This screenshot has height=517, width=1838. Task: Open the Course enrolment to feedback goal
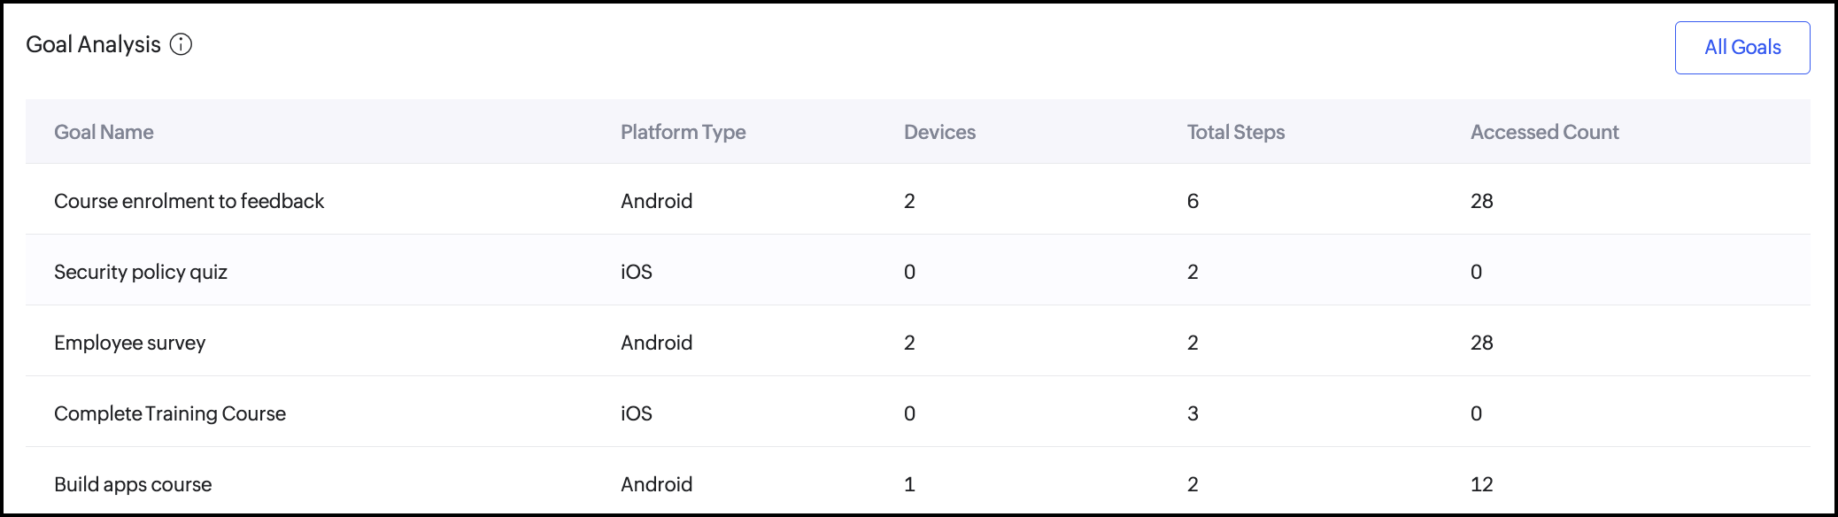tap(189, 201)
